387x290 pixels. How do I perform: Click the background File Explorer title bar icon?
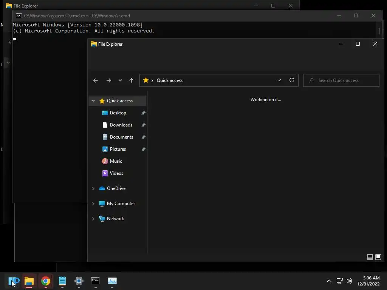coord(9,6)
